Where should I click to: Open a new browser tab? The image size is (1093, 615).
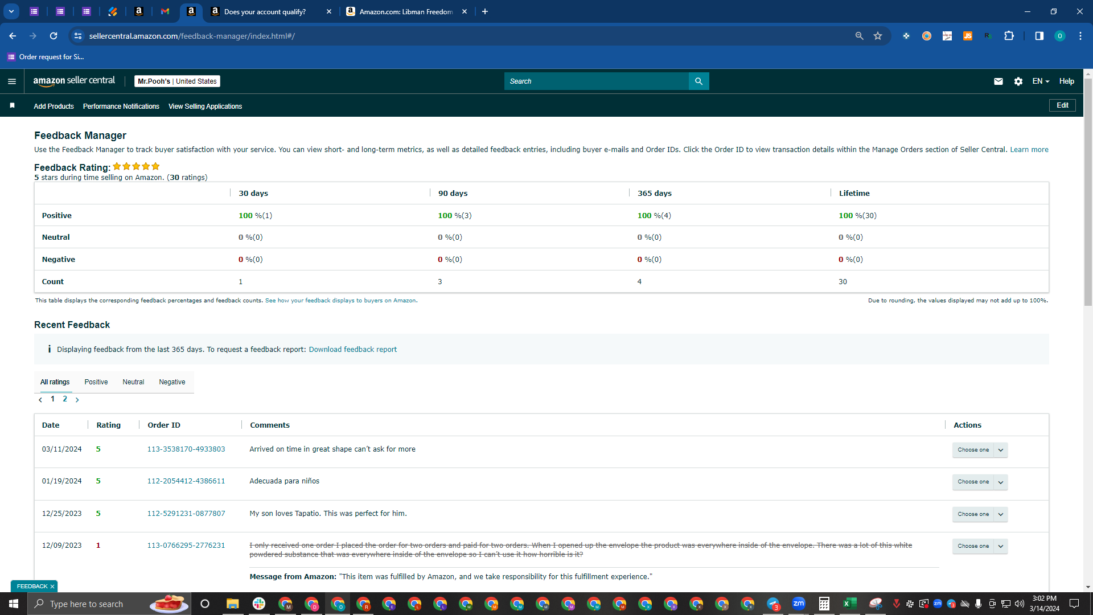484,11
